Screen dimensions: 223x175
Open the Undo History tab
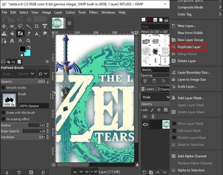(14, 62)
